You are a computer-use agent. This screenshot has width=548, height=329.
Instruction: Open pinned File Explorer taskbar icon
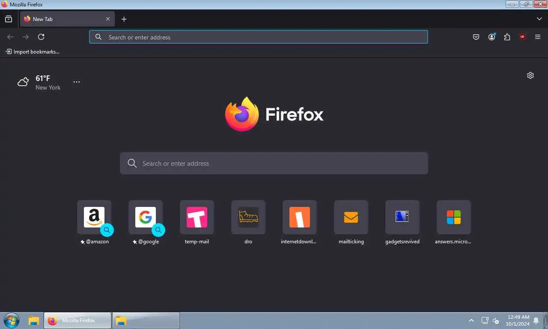(x=34, y=320)
